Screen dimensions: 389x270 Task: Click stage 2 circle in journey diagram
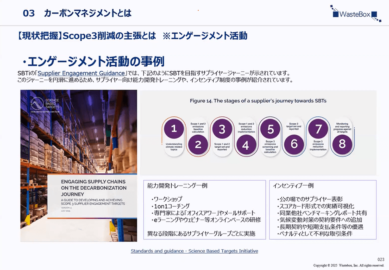coord(198,144)
